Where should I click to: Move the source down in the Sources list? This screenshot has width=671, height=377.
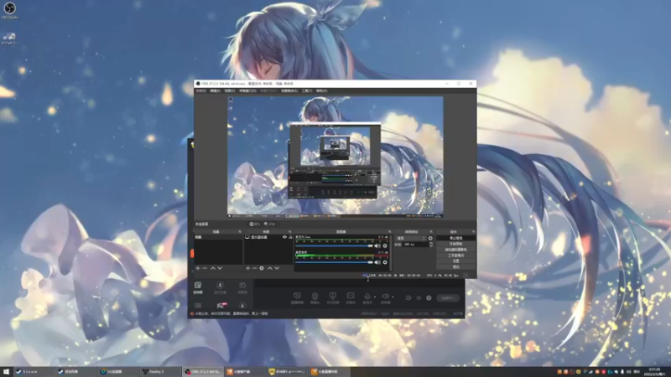pyautogui.click(x=277, y=268)
